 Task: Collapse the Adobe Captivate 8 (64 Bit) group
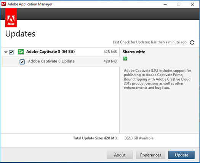tap(6, 52)
